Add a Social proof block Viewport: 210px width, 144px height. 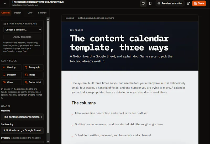[33, 82]
